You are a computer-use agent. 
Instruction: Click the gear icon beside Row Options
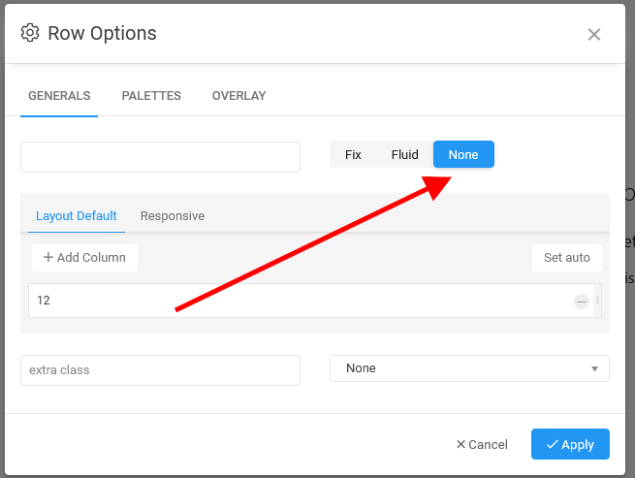pyautogui.click(x=30, y=33)
